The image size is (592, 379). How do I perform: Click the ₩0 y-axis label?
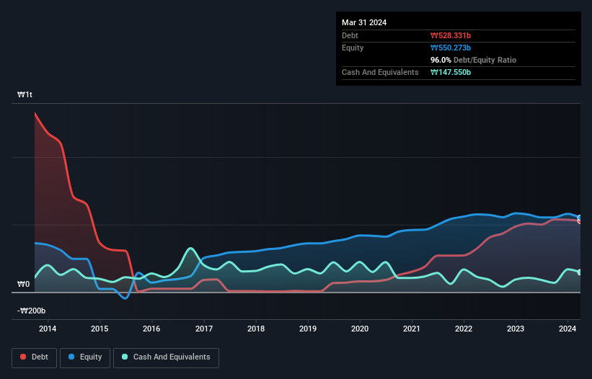tap(23, 284)
